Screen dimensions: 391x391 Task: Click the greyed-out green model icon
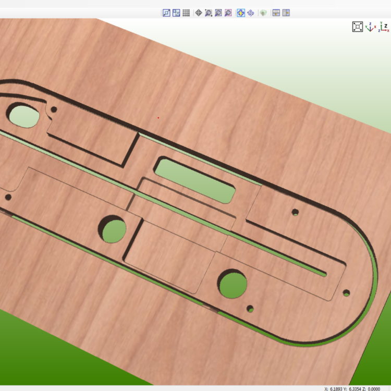263,13
